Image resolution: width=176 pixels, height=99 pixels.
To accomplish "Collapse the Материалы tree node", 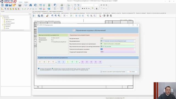I will [3, 18].
